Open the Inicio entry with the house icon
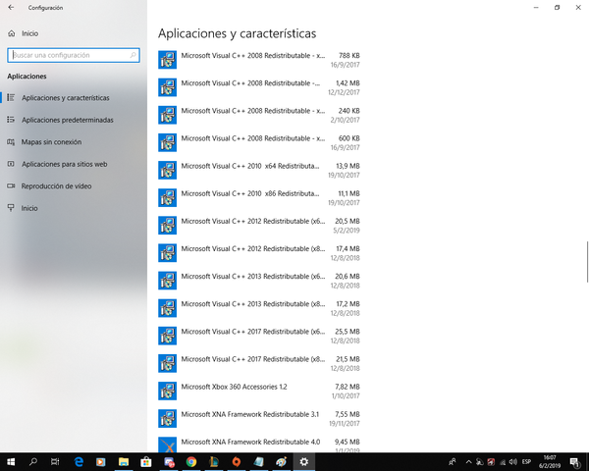This screenshot has height=471, width=589. pos(23,33)
